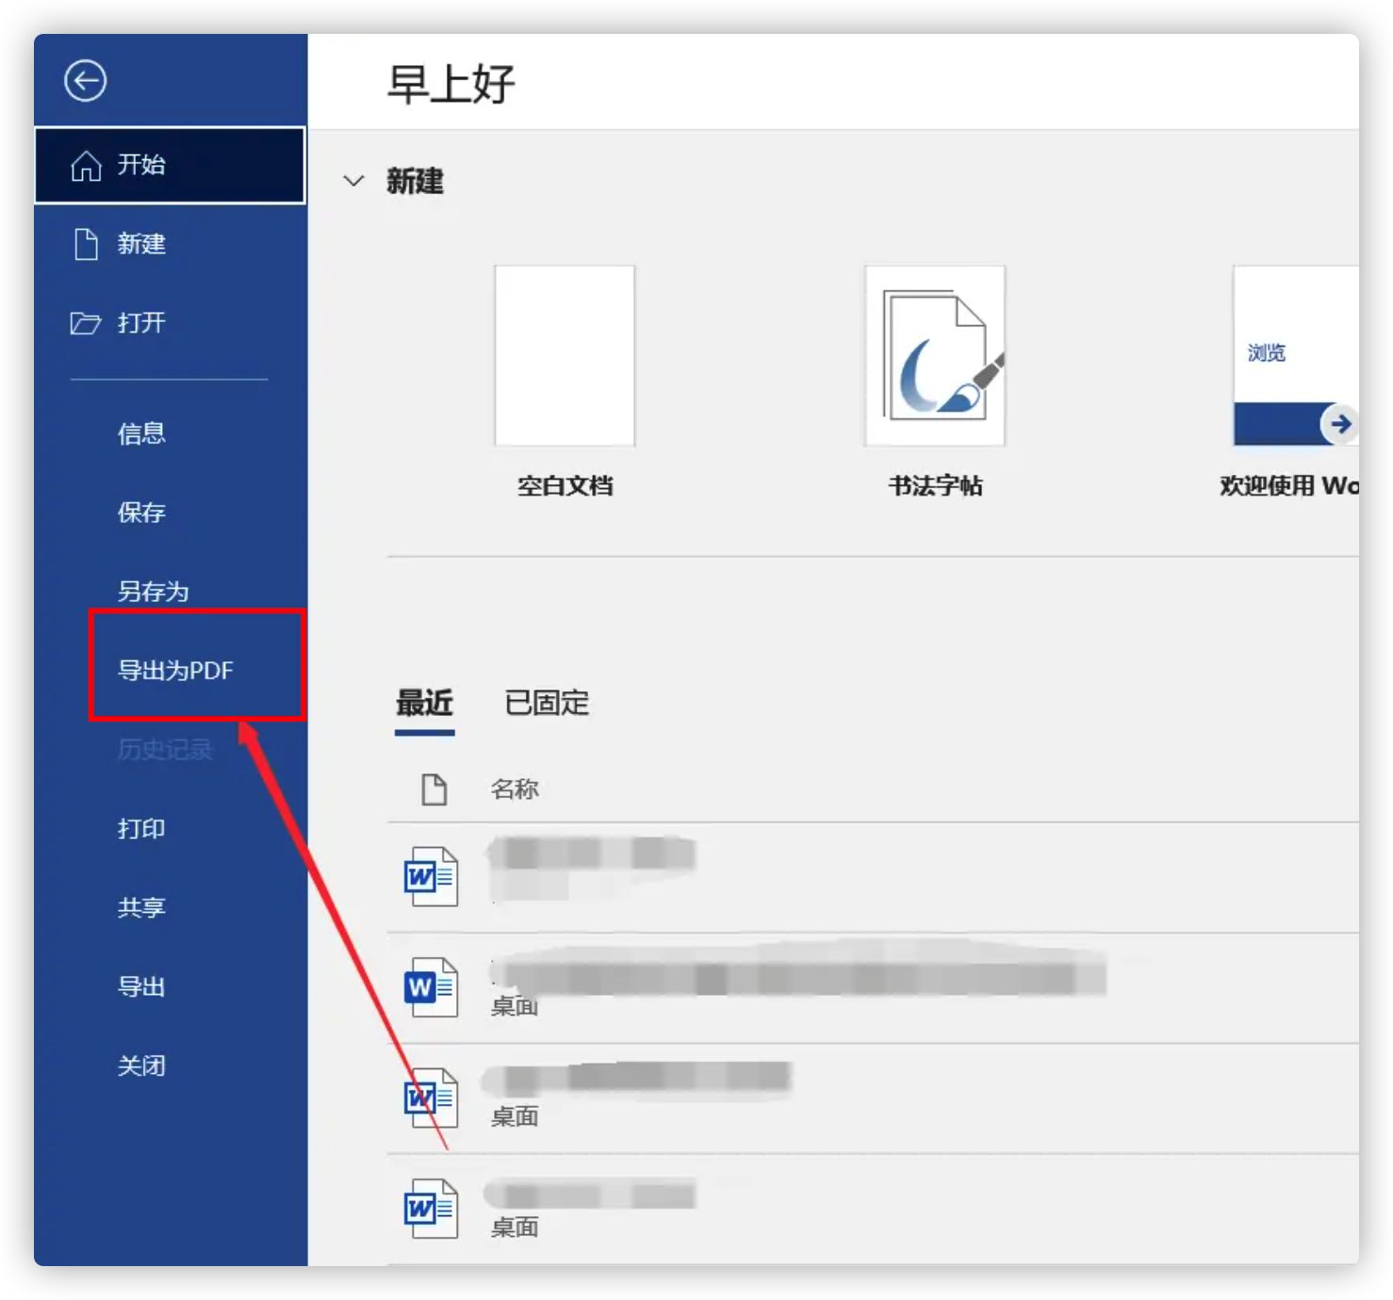Image resolution: width=1393 pixels, height=1300 pixels.
Task: Click the second recent Word document icon
Action: point(431,987)
